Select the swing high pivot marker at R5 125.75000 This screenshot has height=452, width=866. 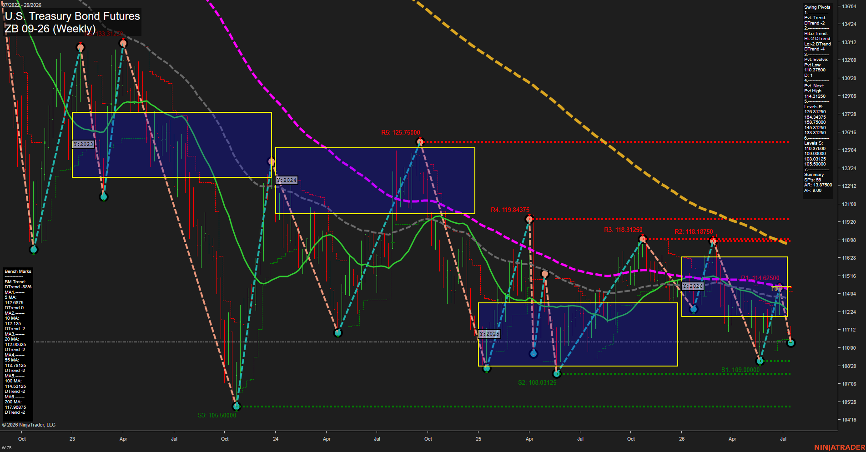coord(420,142)
